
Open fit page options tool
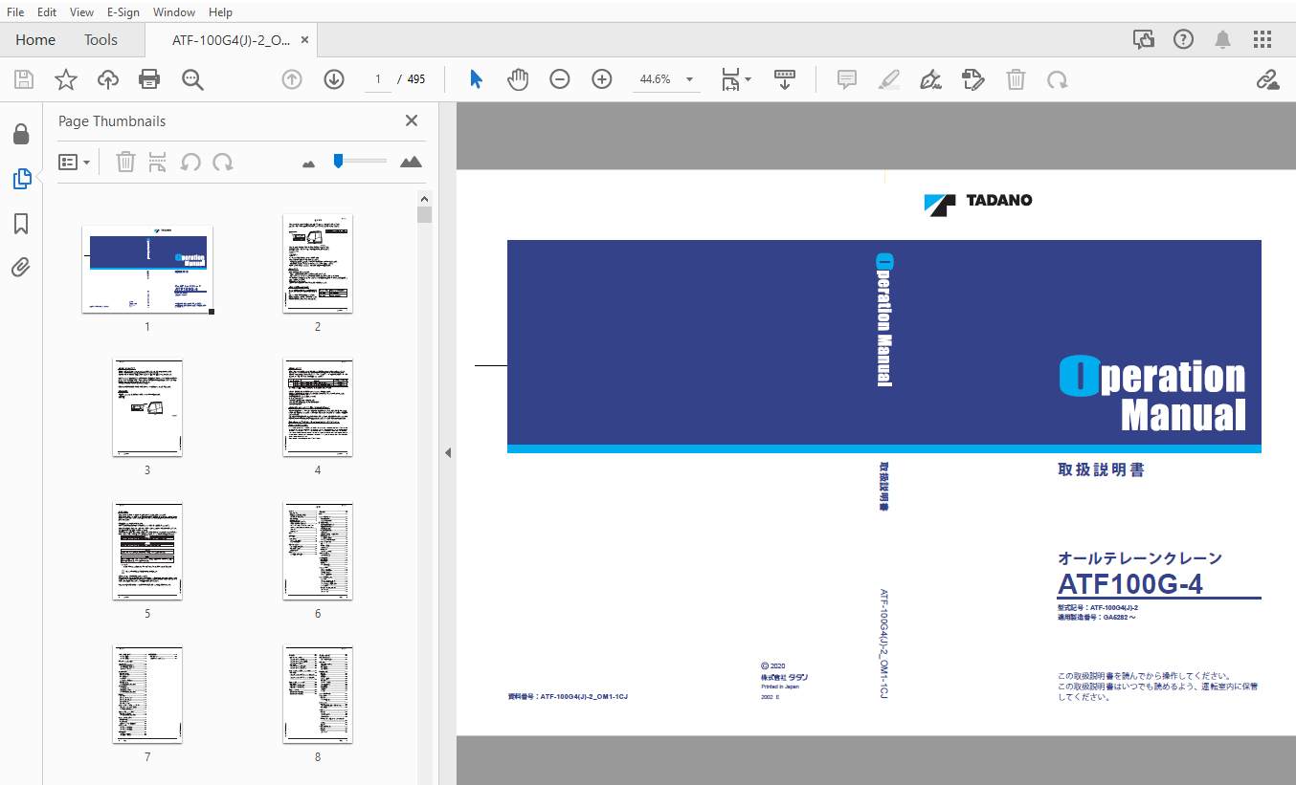tap(730, 79)
